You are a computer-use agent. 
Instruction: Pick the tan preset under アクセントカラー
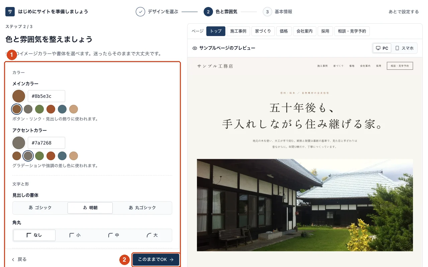pyautogui.click(x=74, y=156)
